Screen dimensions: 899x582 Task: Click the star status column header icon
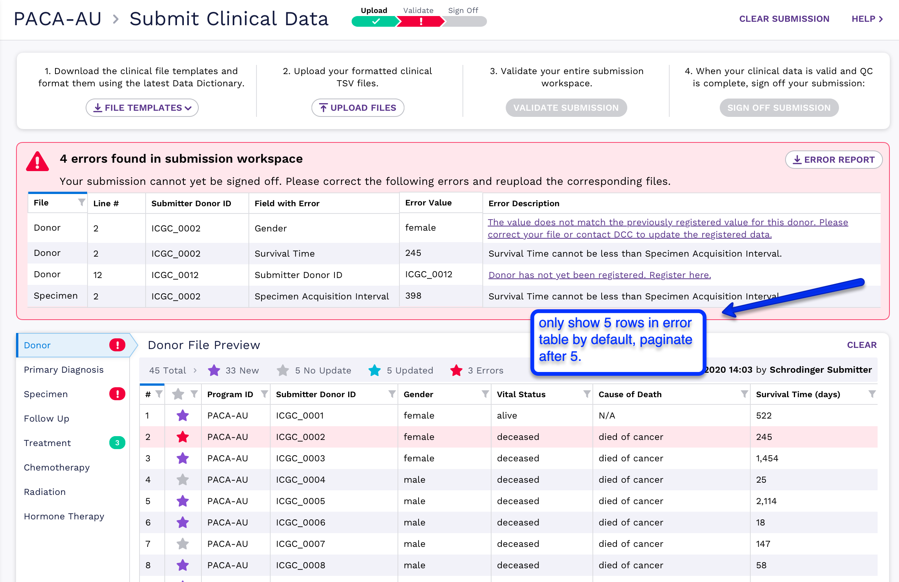(178, 394)
